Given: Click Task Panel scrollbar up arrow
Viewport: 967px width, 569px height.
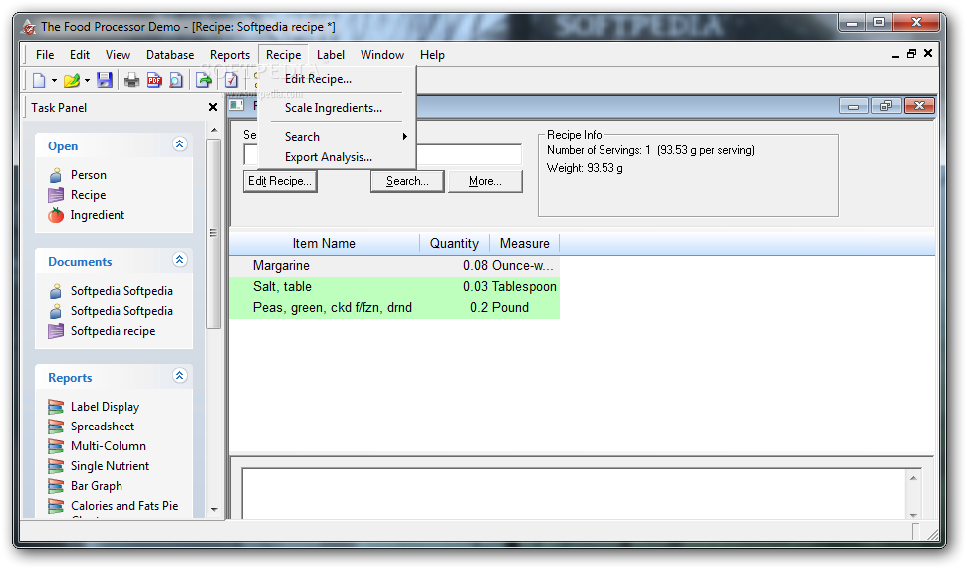Looking at the screenshot, I should 214,130.
